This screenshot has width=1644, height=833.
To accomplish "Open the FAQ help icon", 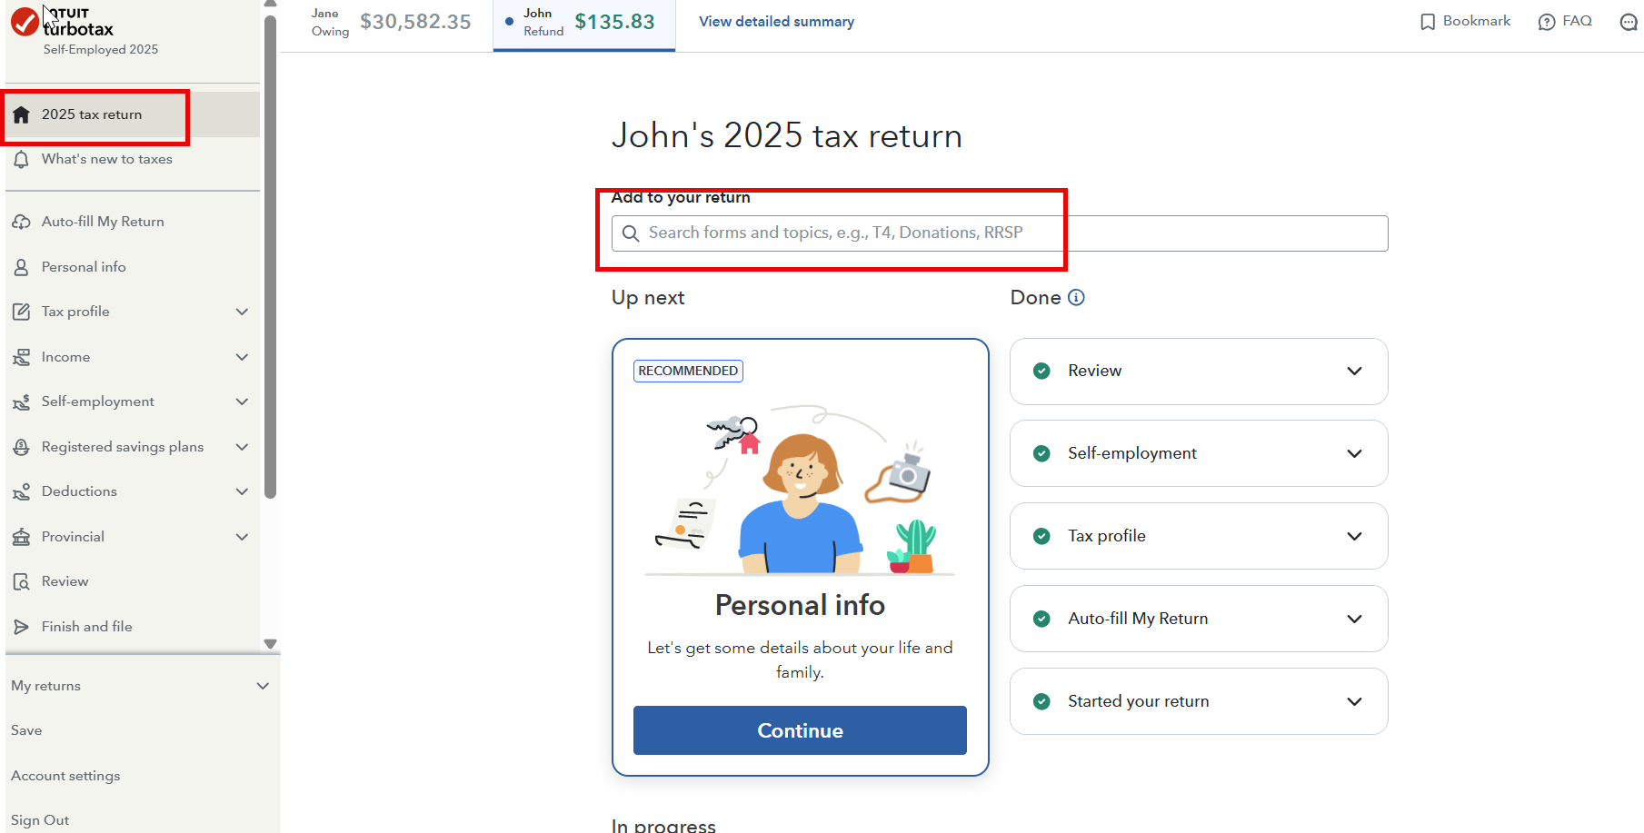I will [x=1546, y=22].
